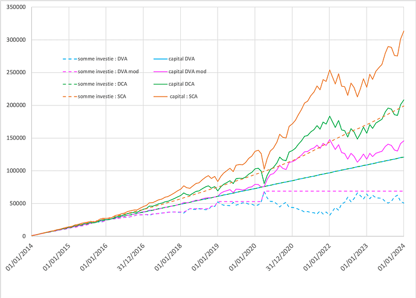Click magenta dashed line sample in legend
This screenshot has height=298, width=416.
pos(69,71)
